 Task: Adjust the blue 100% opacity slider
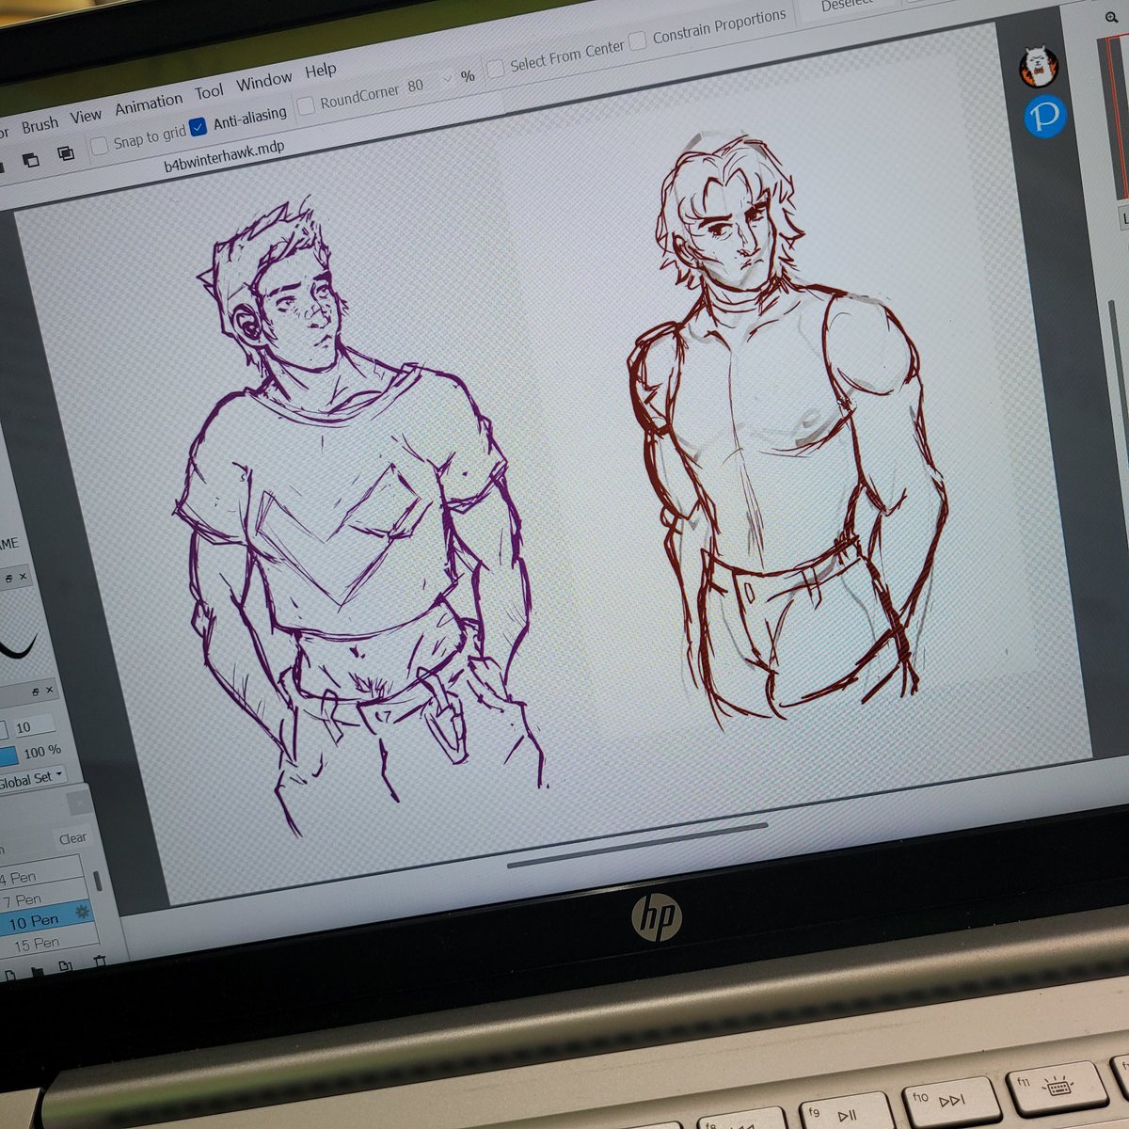point(8,756)
